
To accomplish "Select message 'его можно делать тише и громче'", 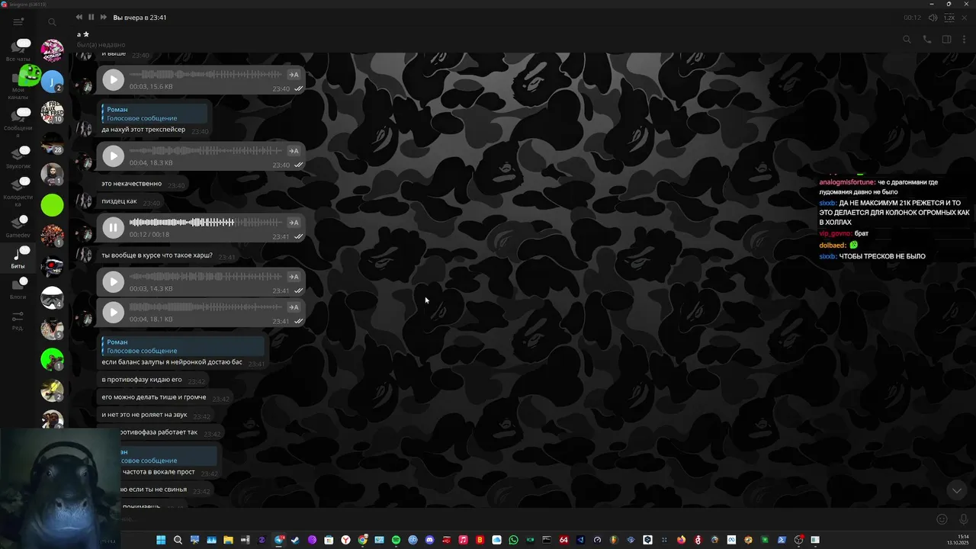I will click(x=154, y=397).
